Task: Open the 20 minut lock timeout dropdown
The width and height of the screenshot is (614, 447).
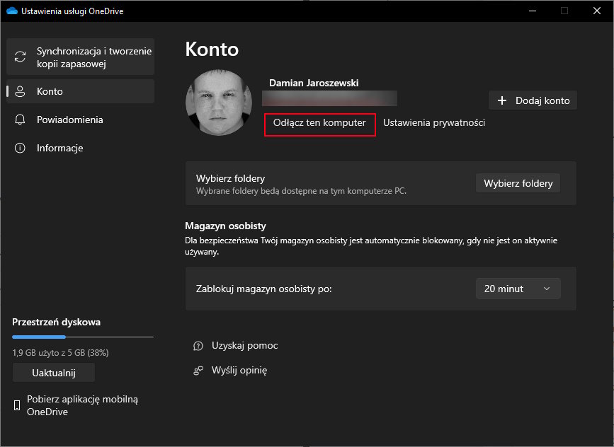Action: tap(517, 289)
